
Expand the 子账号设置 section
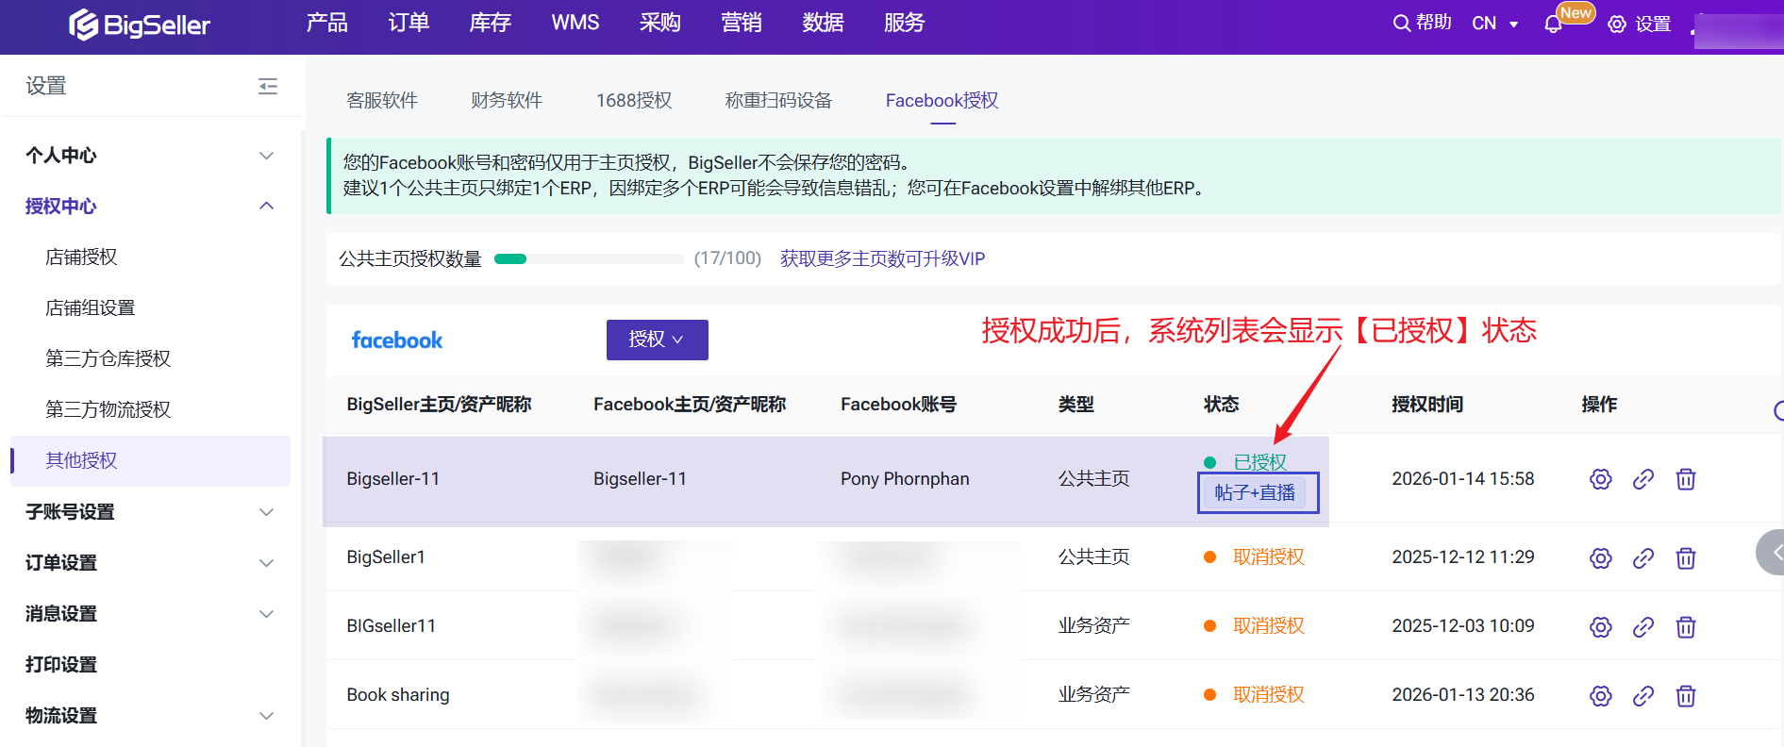click(x=151, y=512)
